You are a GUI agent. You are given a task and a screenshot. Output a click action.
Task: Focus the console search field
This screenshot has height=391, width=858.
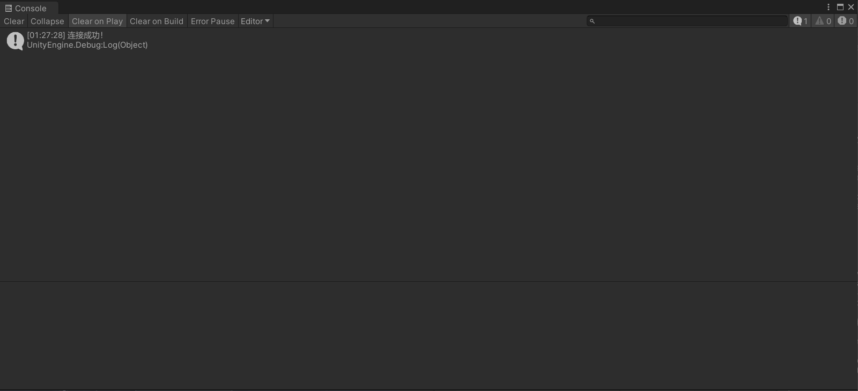[687, 21]
